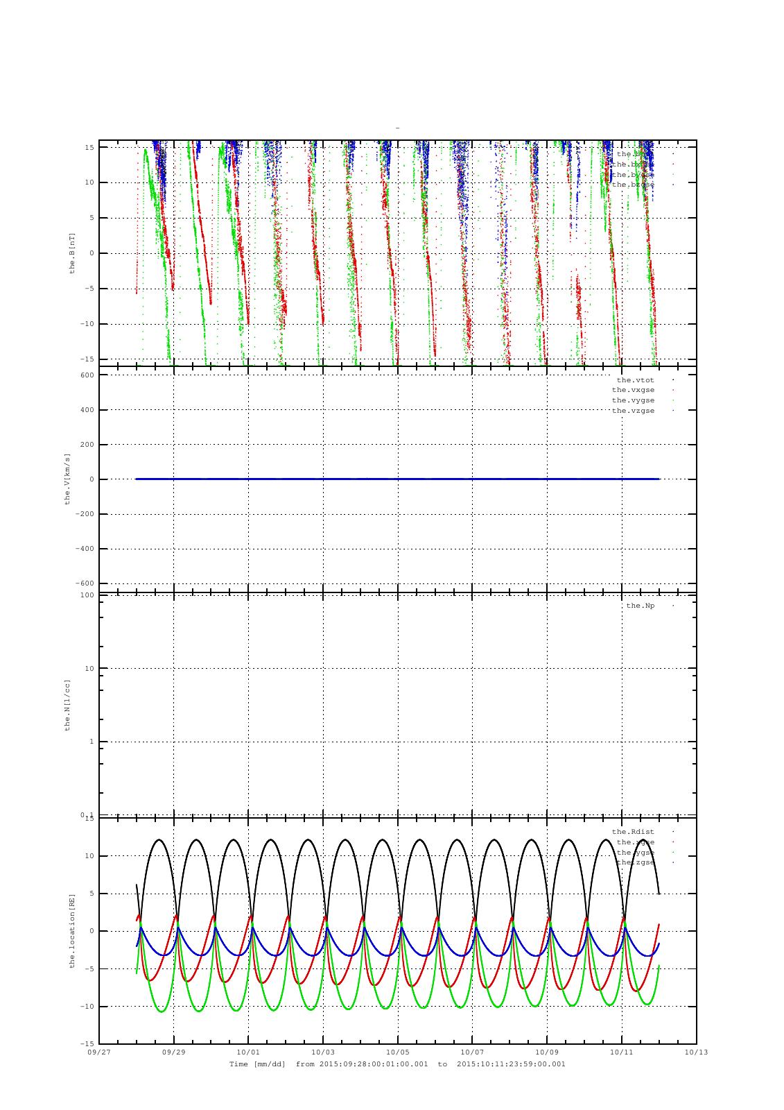This screenshot has width=784, height=1110.
Task: Select the 'the.vygse' legend entry
Action: click(x=633, y=400)
